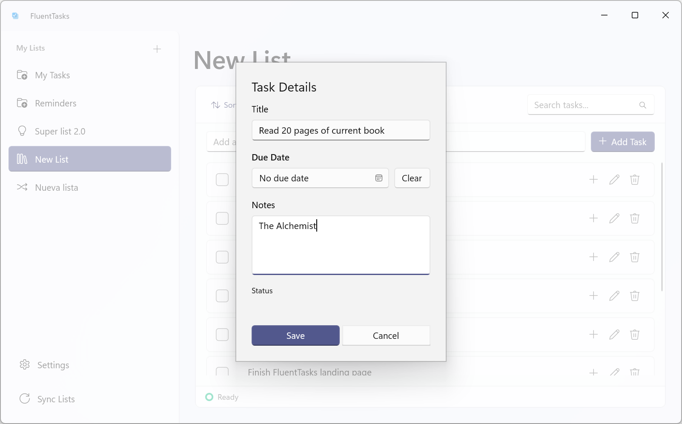Click the Sync Lists refresh icon
This screenshot has width=682, height=424.
pyautogui.click(x=25, y=399)
